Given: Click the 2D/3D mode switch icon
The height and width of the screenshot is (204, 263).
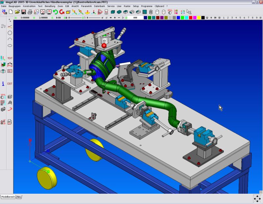Looking at the screenshot, I should 4,12.
